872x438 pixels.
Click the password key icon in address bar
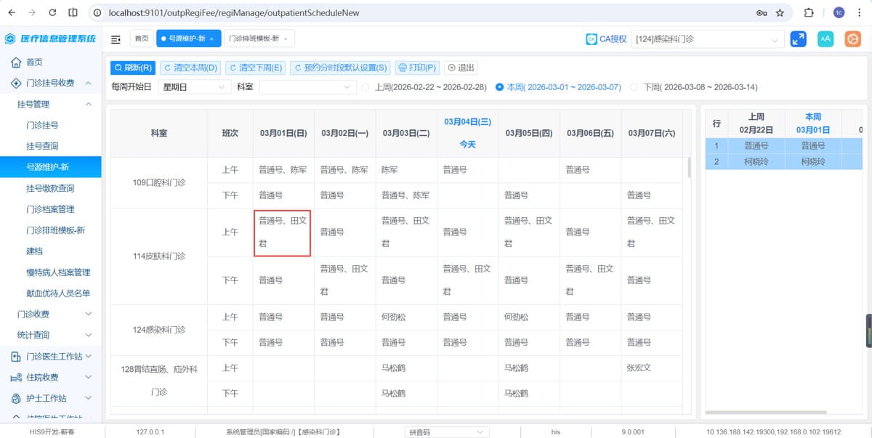761,12
